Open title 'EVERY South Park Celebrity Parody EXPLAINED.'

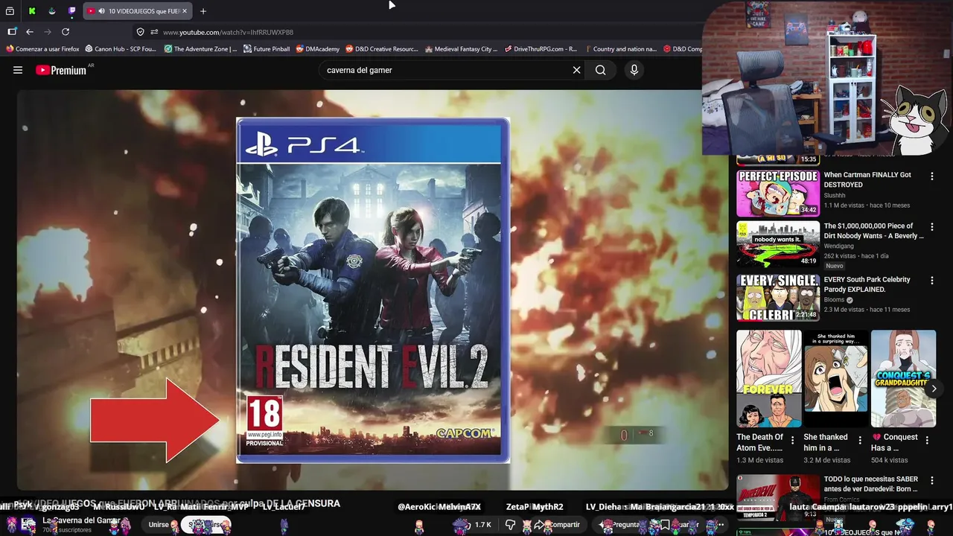[x=867, y=284]
